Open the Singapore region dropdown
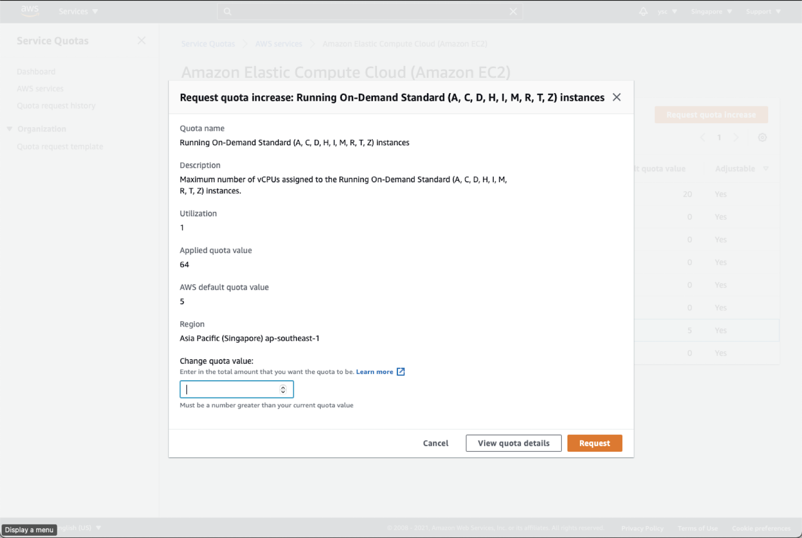Viewport: 802px width, 538px height. click(x=711, y=12)
